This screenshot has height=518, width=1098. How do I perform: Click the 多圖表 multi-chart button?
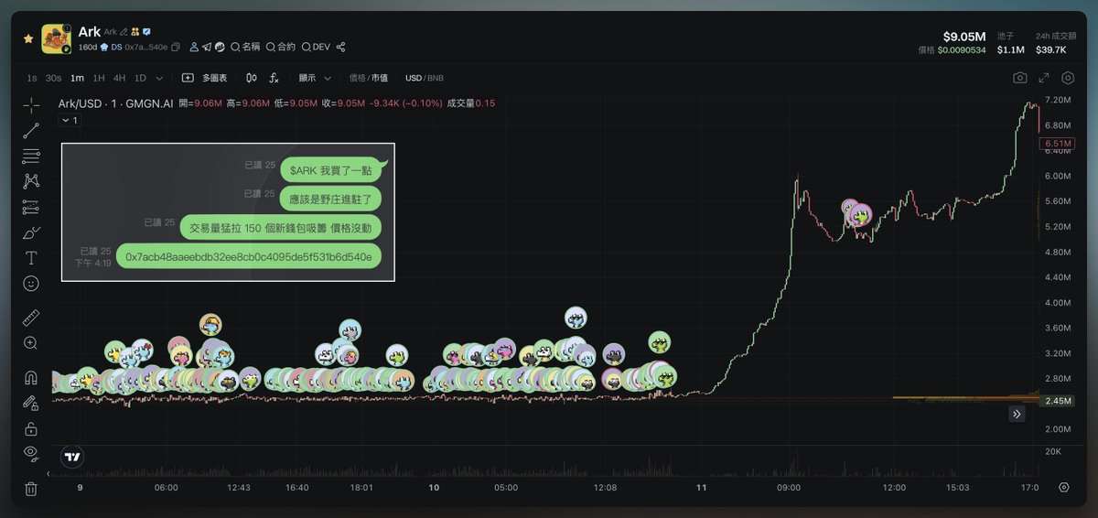pyautogui.click(x=207, y=79)
